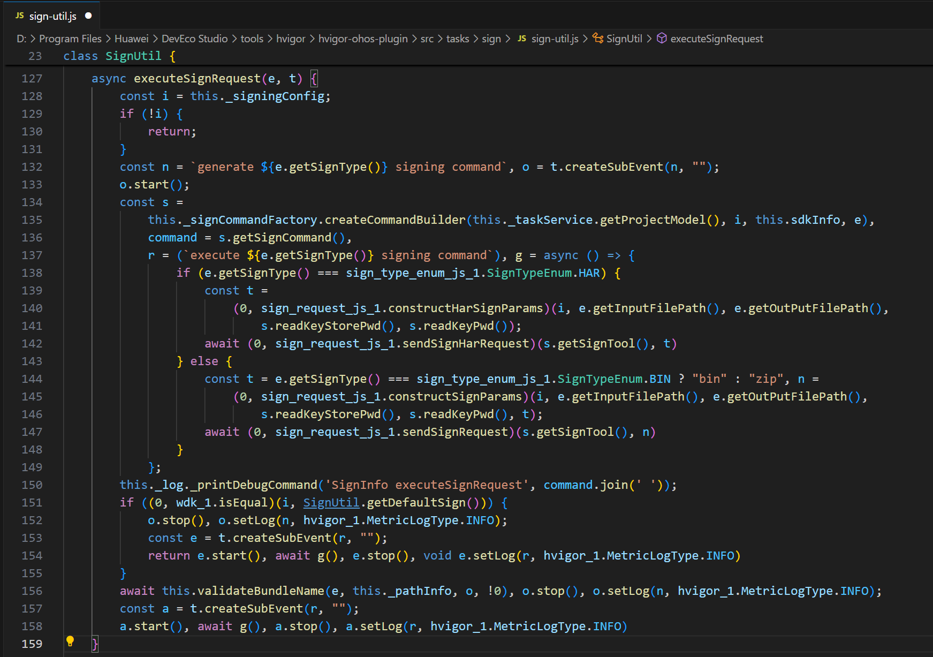The width and height of the screenshot is (933, 657).
Task: Open the sign-util.js breadcrumb file
Action: pos(555,39)
